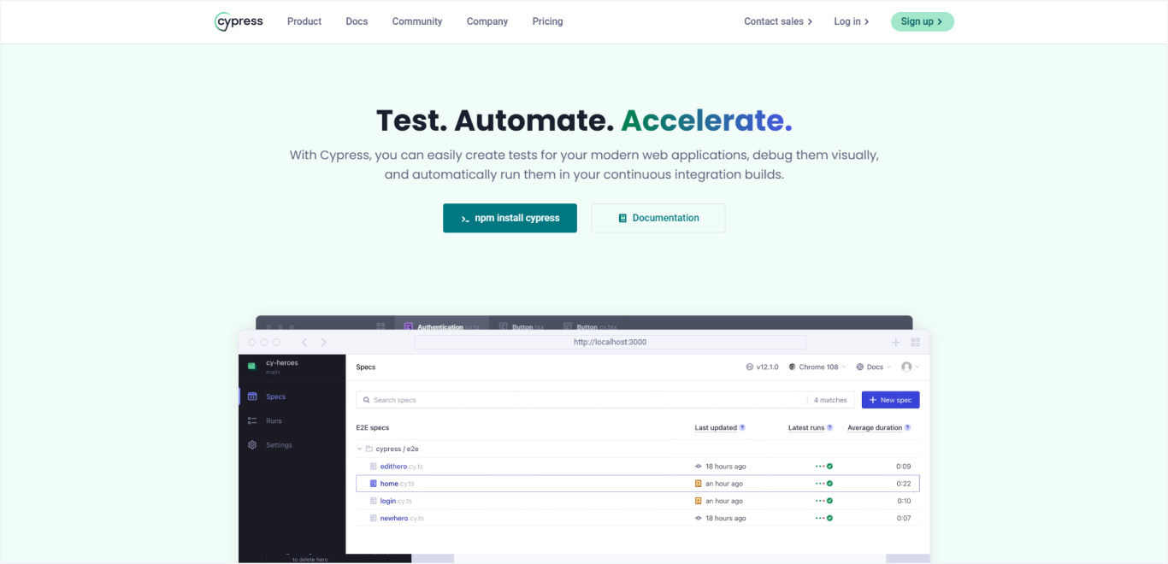Click the green passed status for home.cy.ts
The width and height of the screenshot is (1168, 564).
pyautogui.click(x=829, y=483)
